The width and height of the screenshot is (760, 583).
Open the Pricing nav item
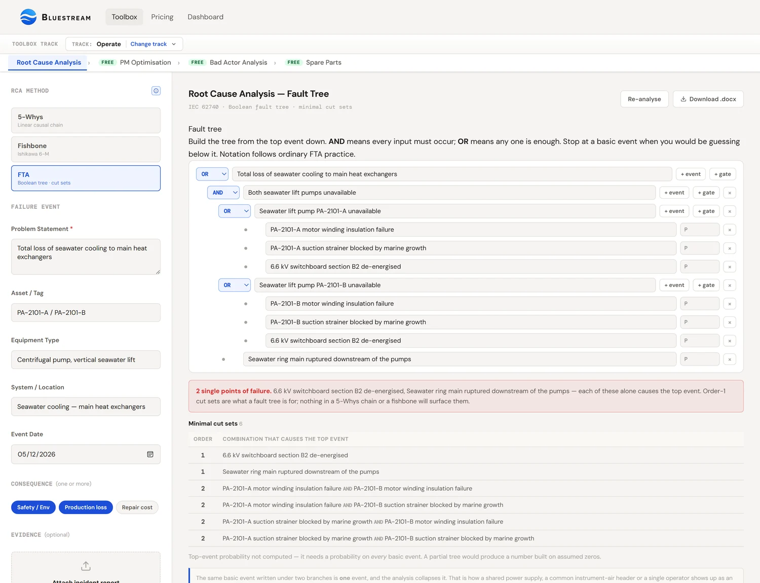(162, 17)
